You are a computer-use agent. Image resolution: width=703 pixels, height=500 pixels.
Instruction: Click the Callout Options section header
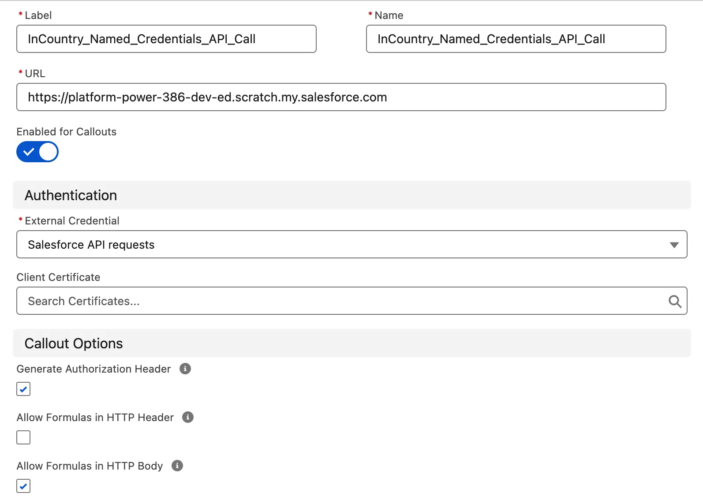coord(74,343)
